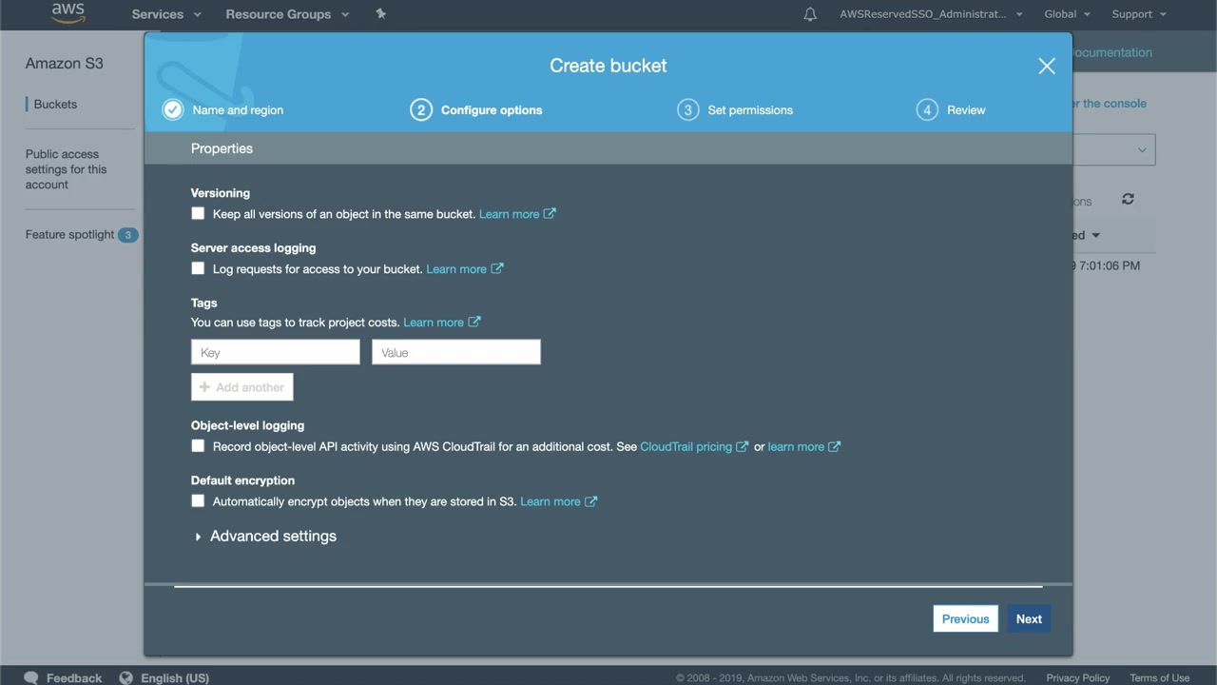Open the Resource Groups dropdown
The width and height of the screenshot is (1217, 685).
[x=287, y=14]
